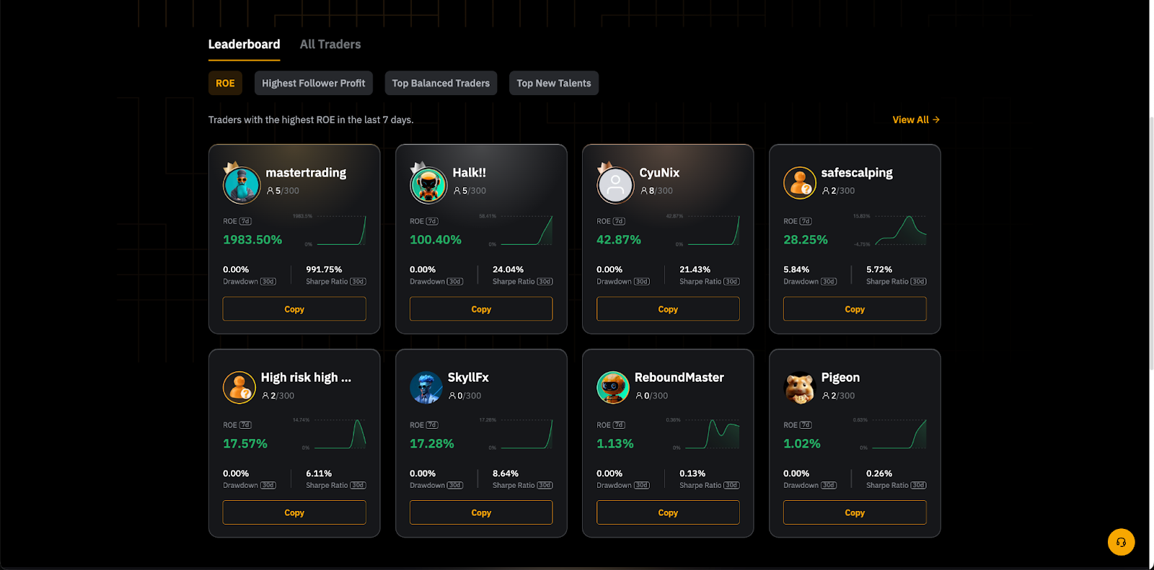Viewport: 1154px width, 570px height.
Task: Click the CyuNix trader name
Action: click(659, 173)
